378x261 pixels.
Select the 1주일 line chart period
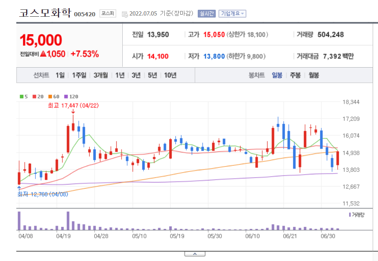[x=80, y=75]
